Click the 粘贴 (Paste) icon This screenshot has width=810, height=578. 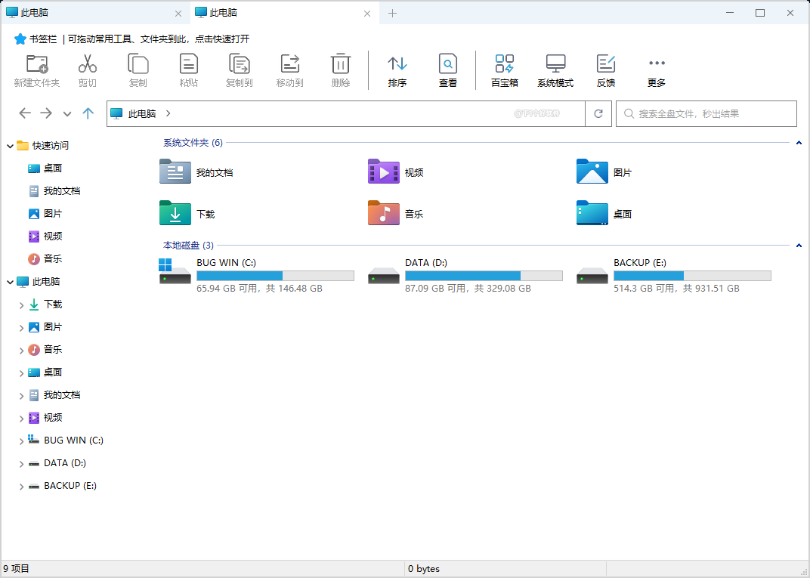tap(188, 70)
